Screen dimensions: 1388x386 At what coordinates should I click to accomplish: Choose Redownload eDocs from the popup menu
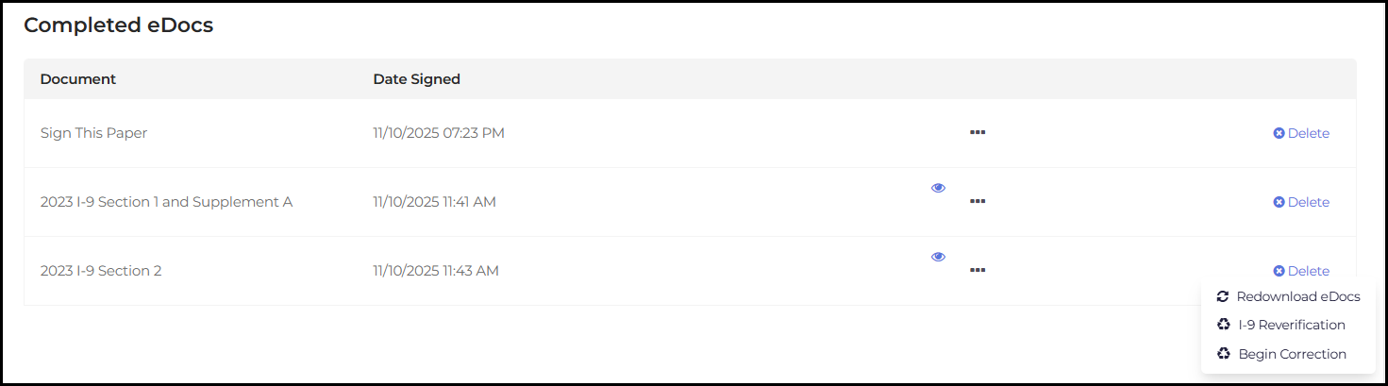pyautogui.click(x=1297, y=296)
